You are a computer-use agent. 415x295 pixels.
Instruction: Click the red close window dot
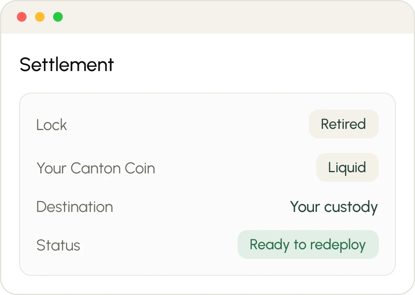[22, 17]
